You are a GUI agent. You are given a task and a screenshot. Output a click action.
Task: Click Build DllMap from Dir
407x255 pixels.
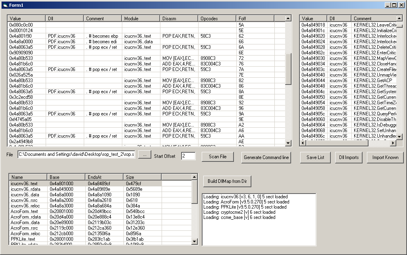(227, 181)
